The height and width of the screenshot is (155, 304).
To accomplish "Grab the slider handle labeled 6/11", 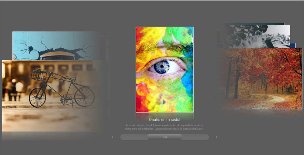I will point(164,137).
